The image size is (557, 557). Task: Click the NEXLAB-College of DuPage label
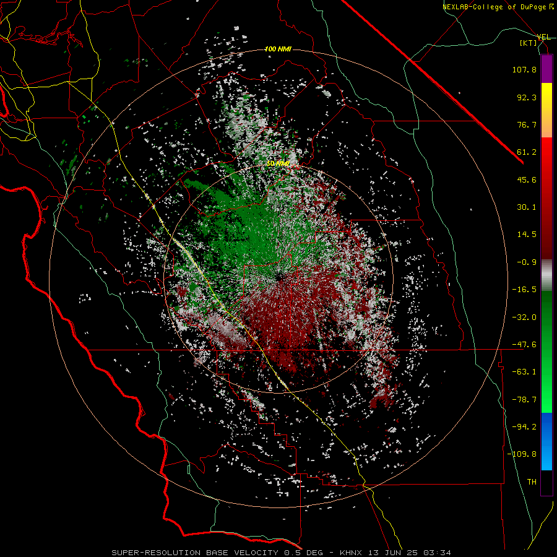tap(499, 7)
